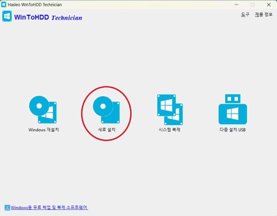Click the 시스템 복제 text label
This screenshot has width=277, height=216.
[169, 130]
